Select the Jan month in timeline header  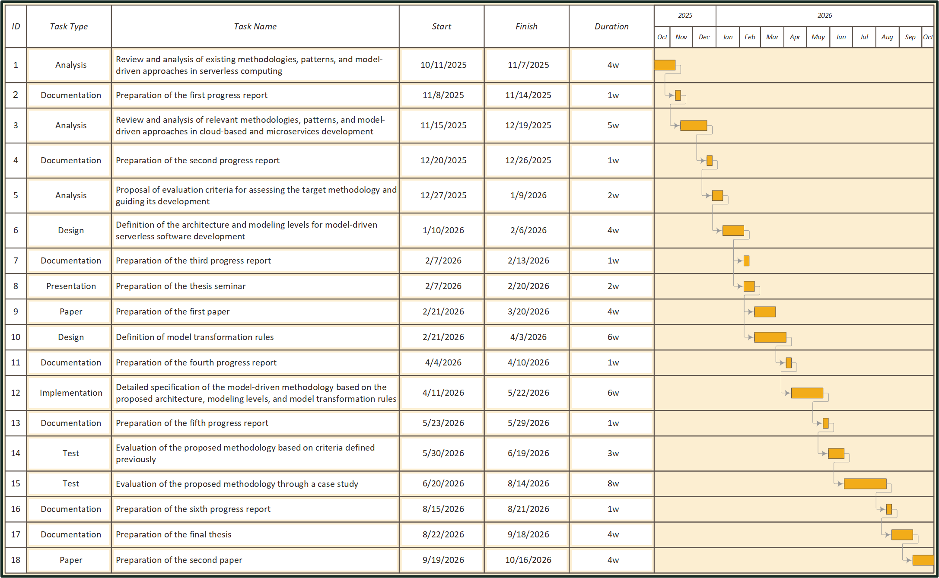click(728, 37)
